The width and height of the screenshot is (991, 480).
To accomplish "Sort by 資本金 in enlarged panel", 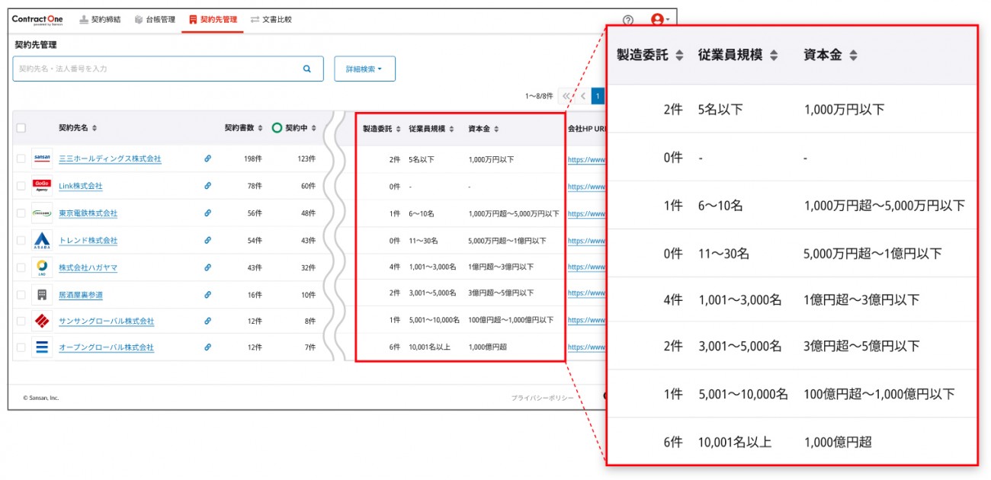I will tap(853, 55).
